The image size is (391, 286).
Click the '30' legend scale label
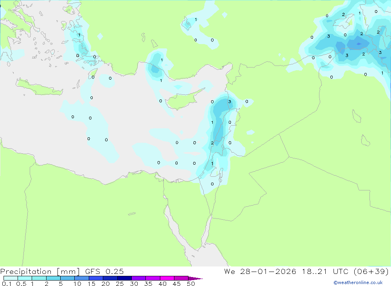point(134,284)
